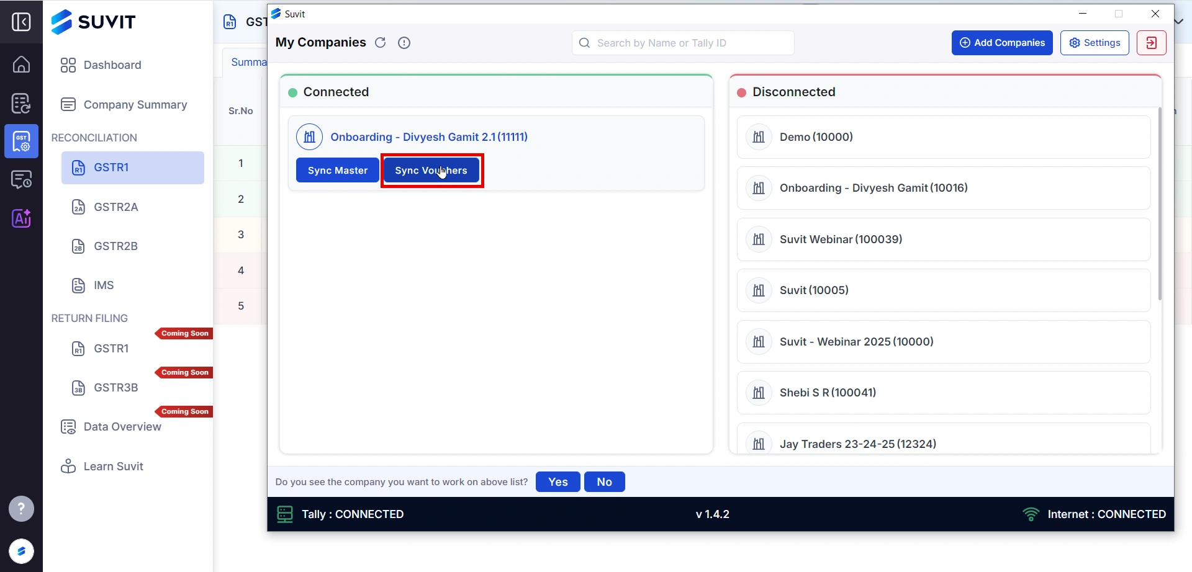Refresh the My Companies list
The image size is (1192, 572).
381,43
